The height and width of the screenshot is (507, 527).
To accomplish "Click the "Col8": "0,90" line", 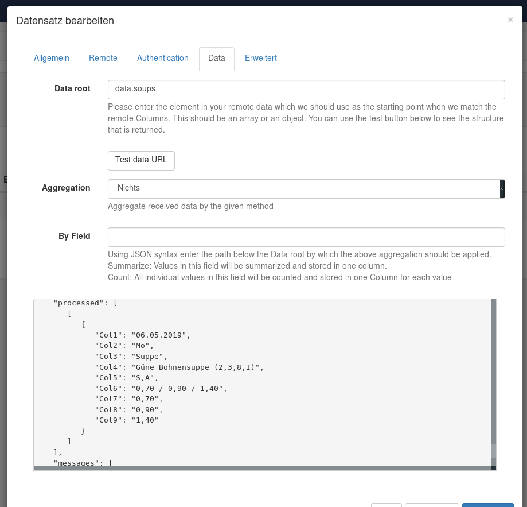I will (128, 410).
